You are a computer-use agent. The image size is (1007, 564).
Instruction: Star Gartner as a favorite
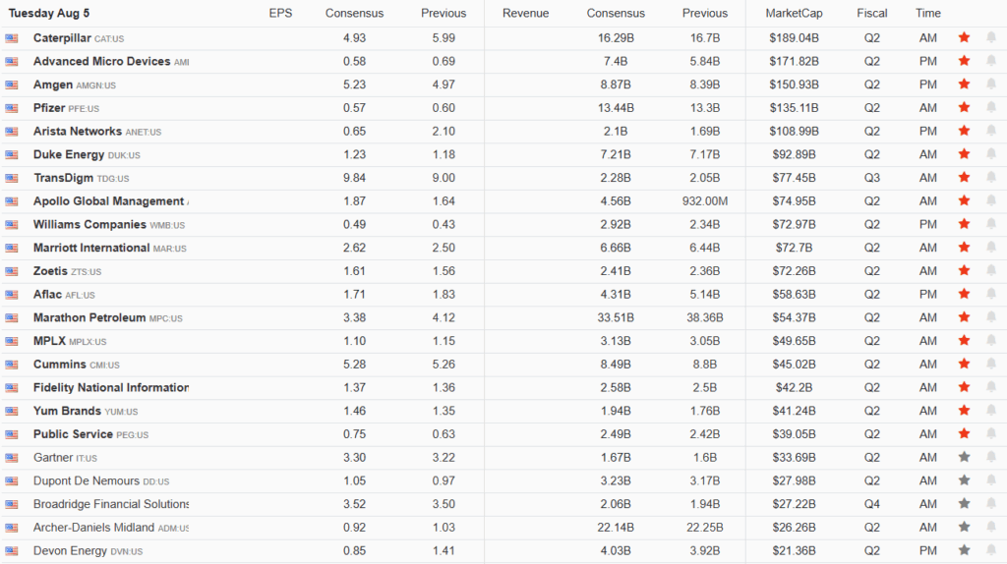pos(964,458)
